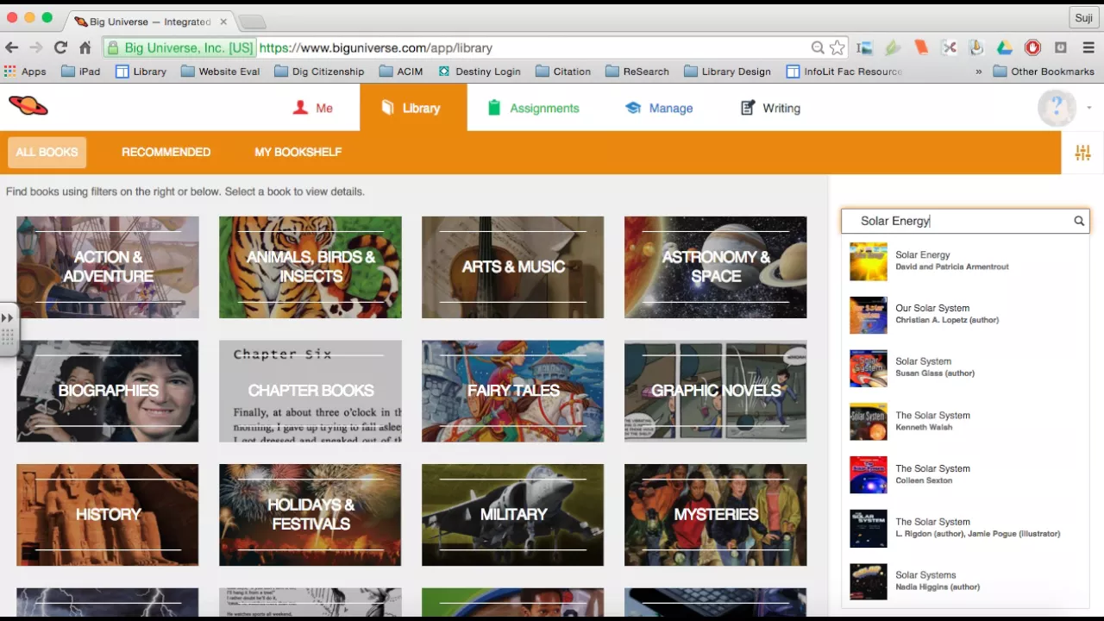Open the Dig Citizenship bookmark folder

[319, 72]
